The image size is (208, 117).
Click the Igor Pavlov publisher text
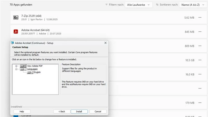[36, 19]
